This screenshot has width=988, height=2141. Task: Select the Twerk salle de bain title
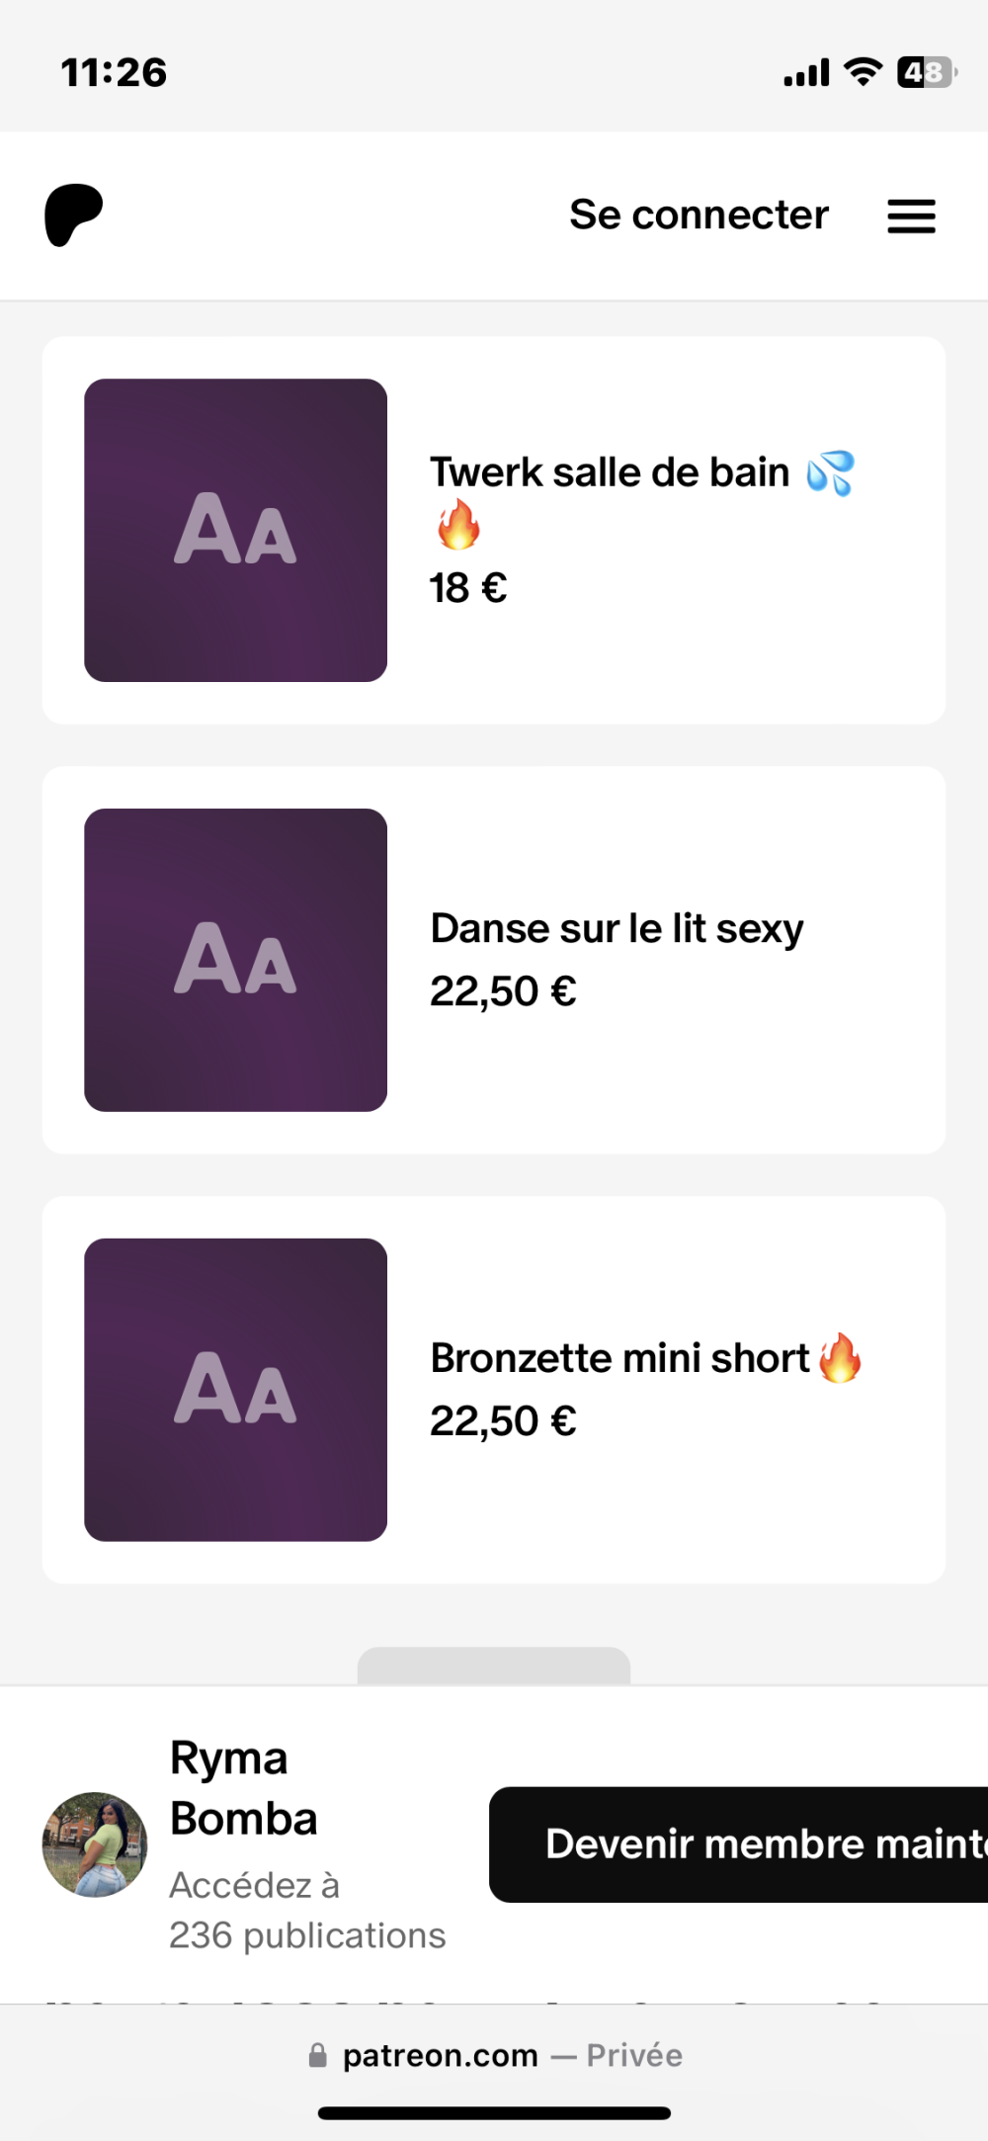(x=610, y=472)
